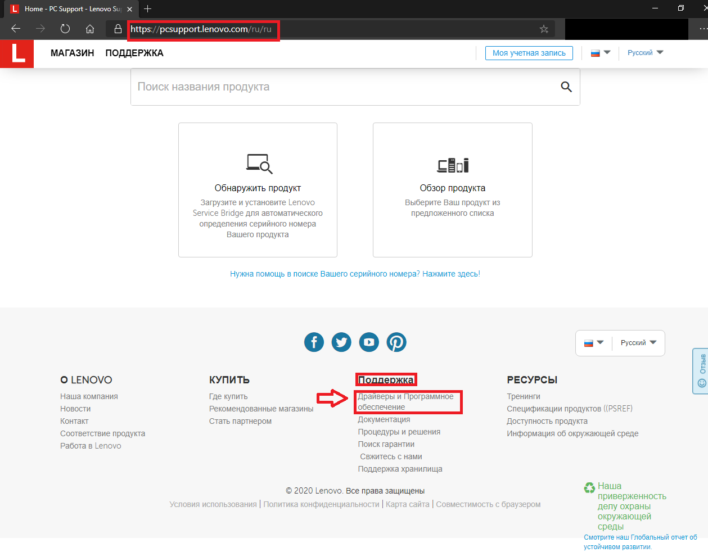
Task: Open Политика конфиденциальности link
Action: (x=321, y=504)
